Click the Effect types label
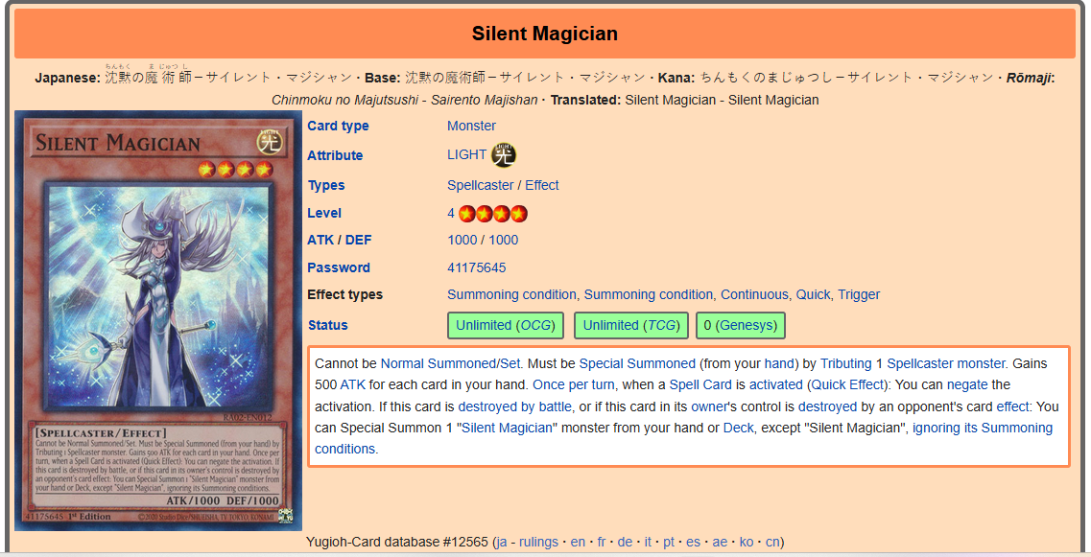1091x557 pixels. [345, 295]
